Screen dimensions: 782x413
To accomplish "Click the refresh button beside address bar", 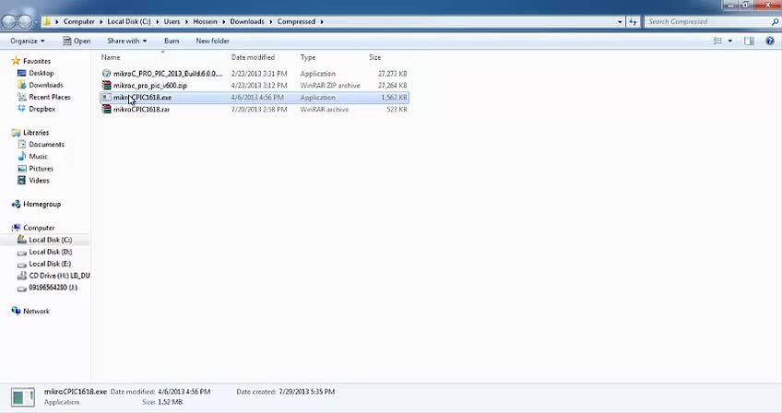I will [633, 21].
